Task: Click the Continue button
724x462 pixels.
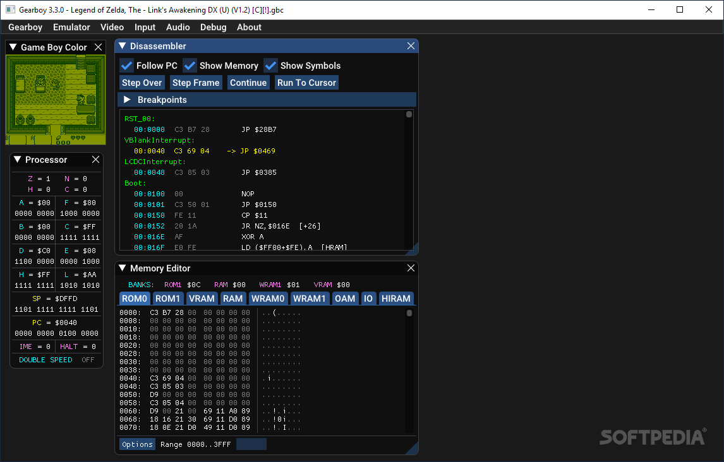Action: coord(248,83)
